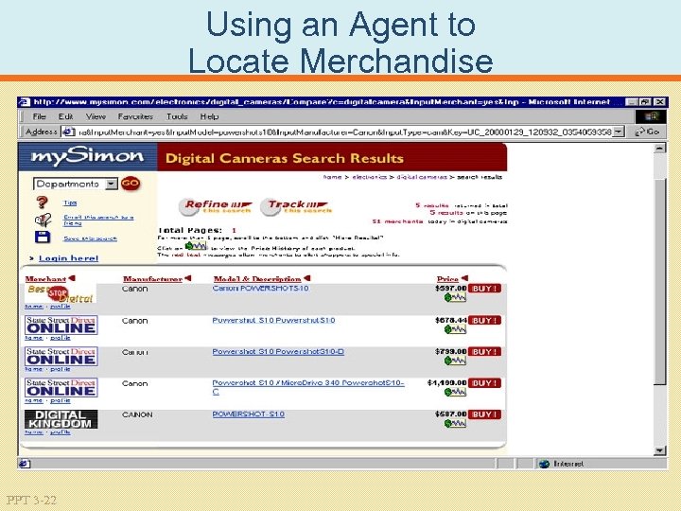Click the mySimon logo
Screen dimensions: 681x511
87,156
